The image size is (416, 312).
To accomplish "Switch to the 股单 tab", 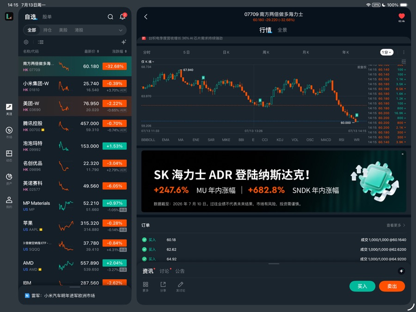I will point(47,17).
